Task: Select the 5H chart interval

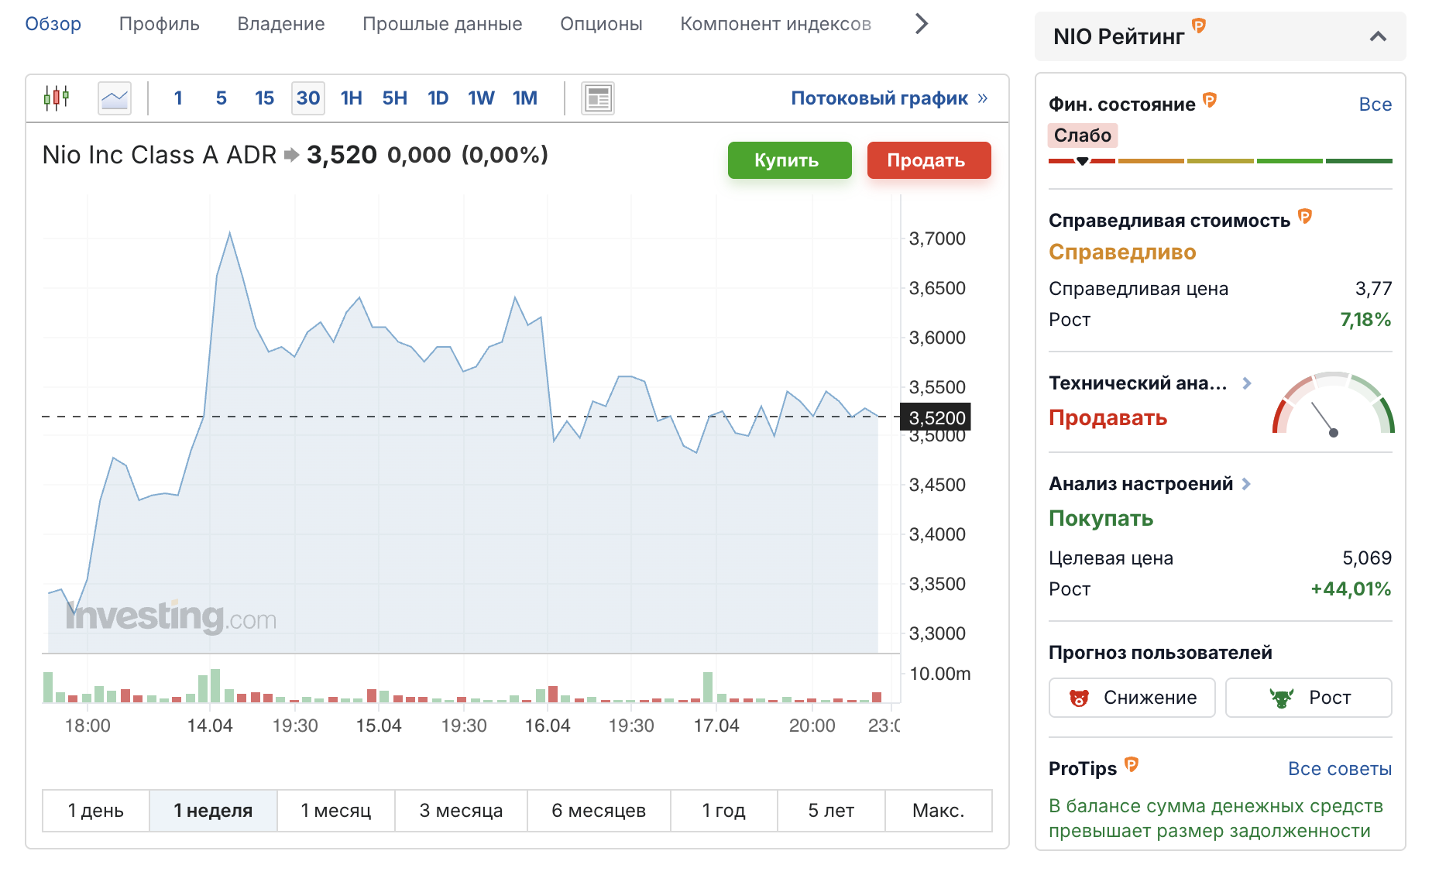Action: [x=395, y=98]
